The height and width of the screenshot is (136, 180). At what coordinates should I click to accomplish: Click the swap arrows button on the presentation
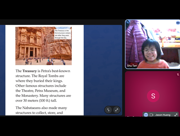(x=108, y=110)
